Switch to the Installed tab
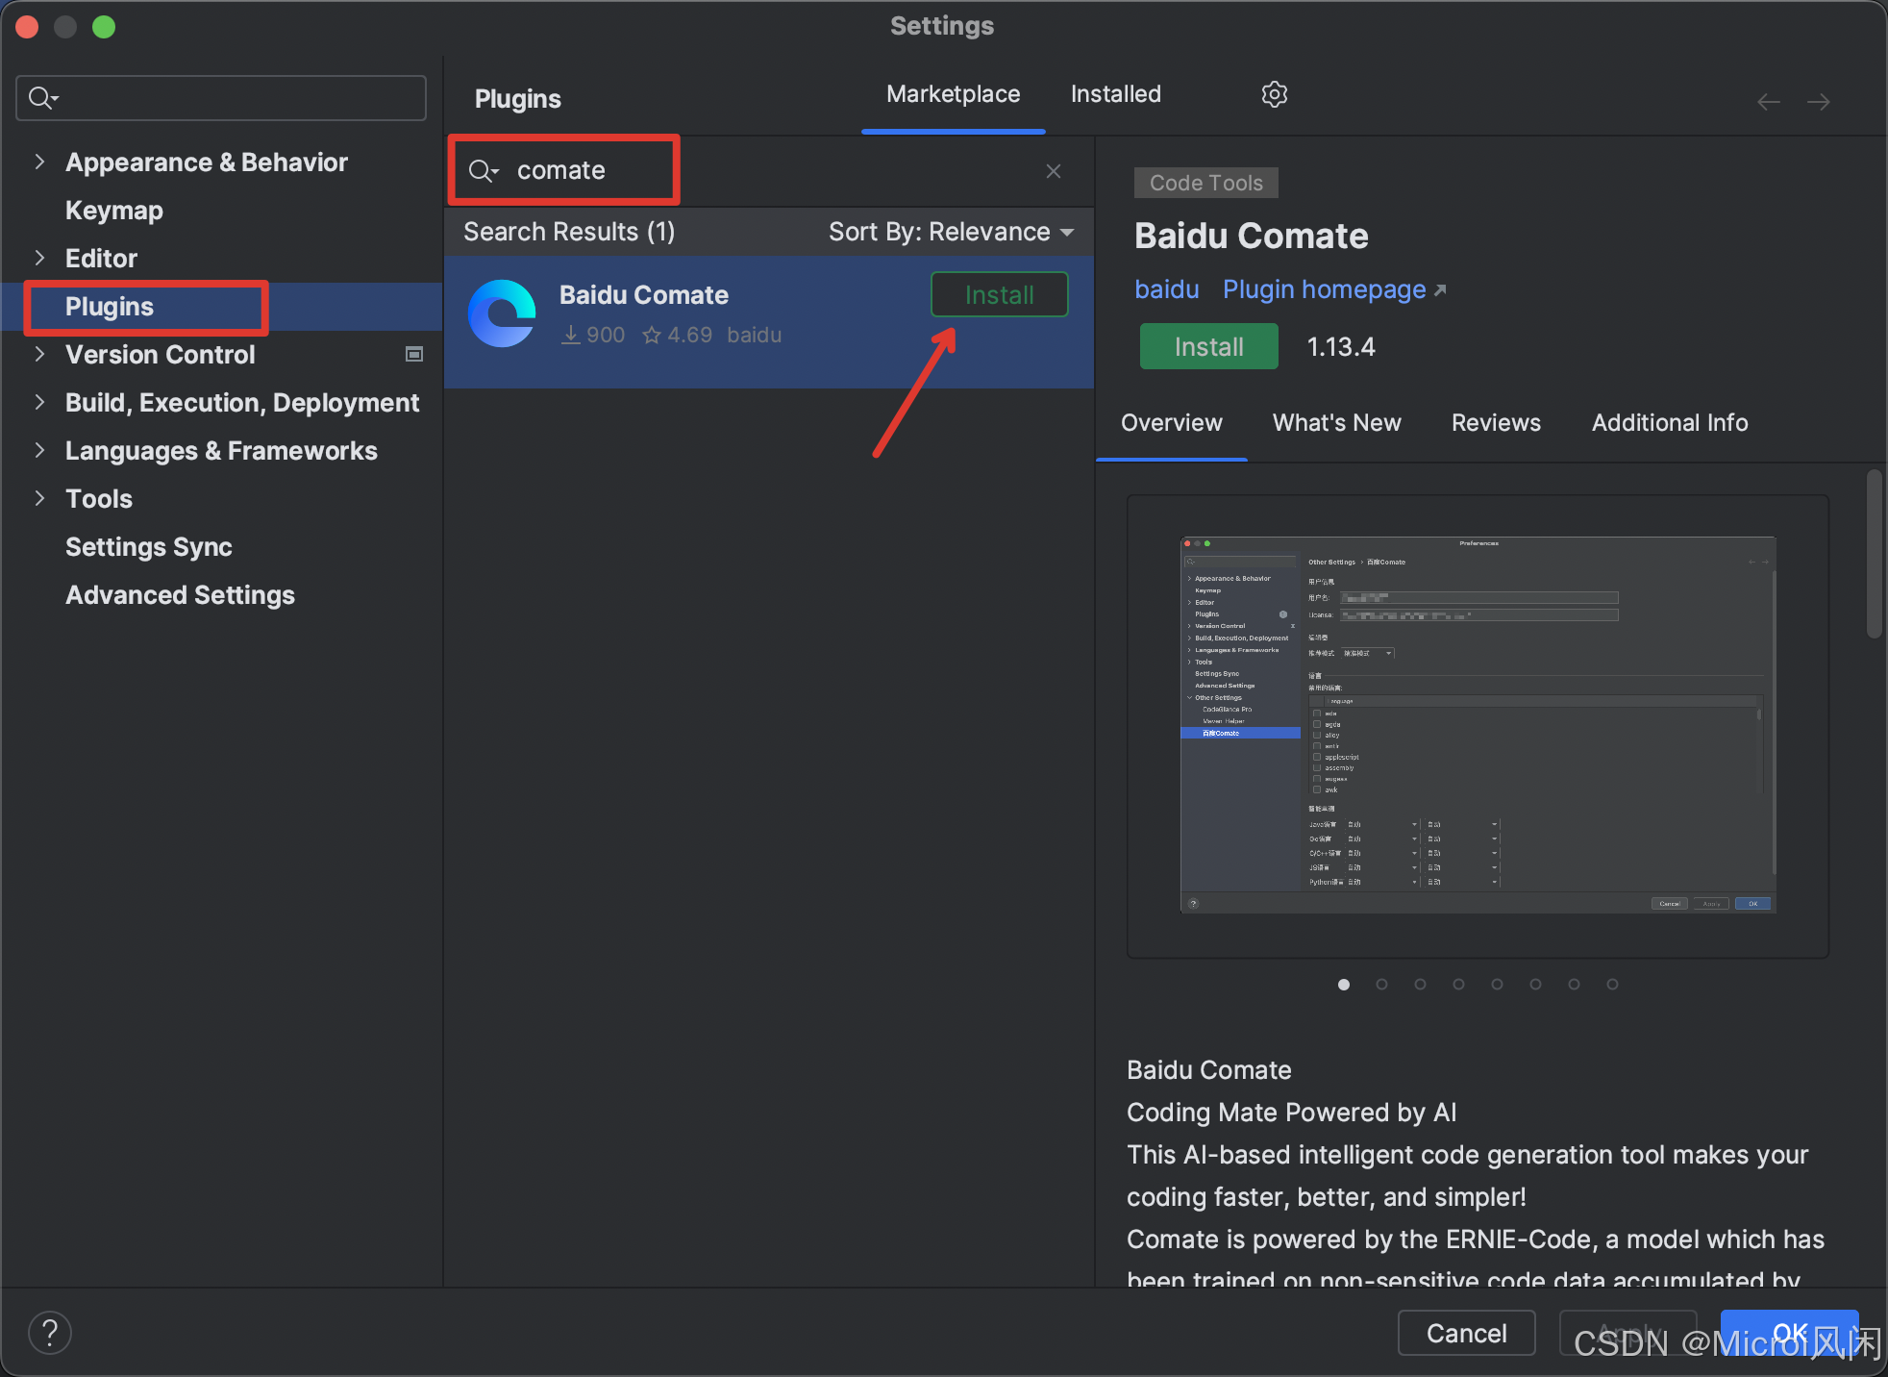The image size is (1888, 1377). (1115, 94)
